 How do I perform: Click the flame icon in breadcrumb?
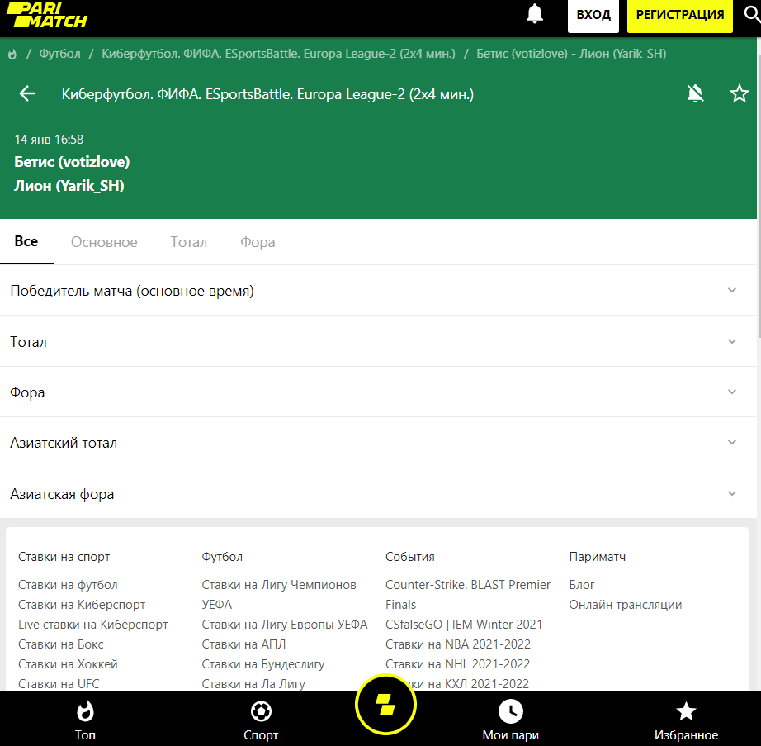tap(12, 54)
